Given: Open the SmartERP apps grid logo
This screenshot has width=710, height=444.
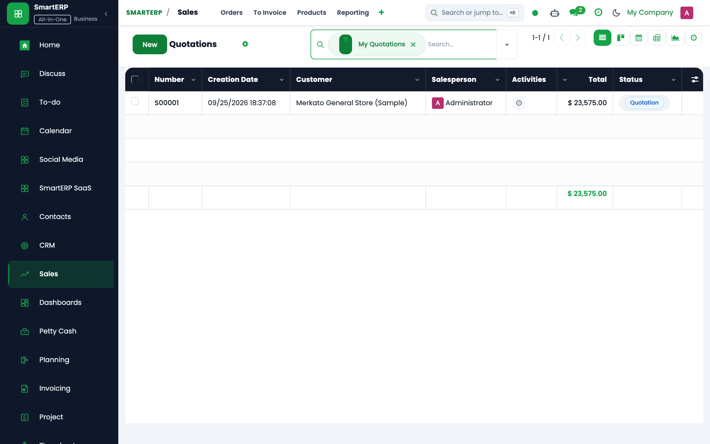Looking at the screenshot, I should tap(18, 14).
